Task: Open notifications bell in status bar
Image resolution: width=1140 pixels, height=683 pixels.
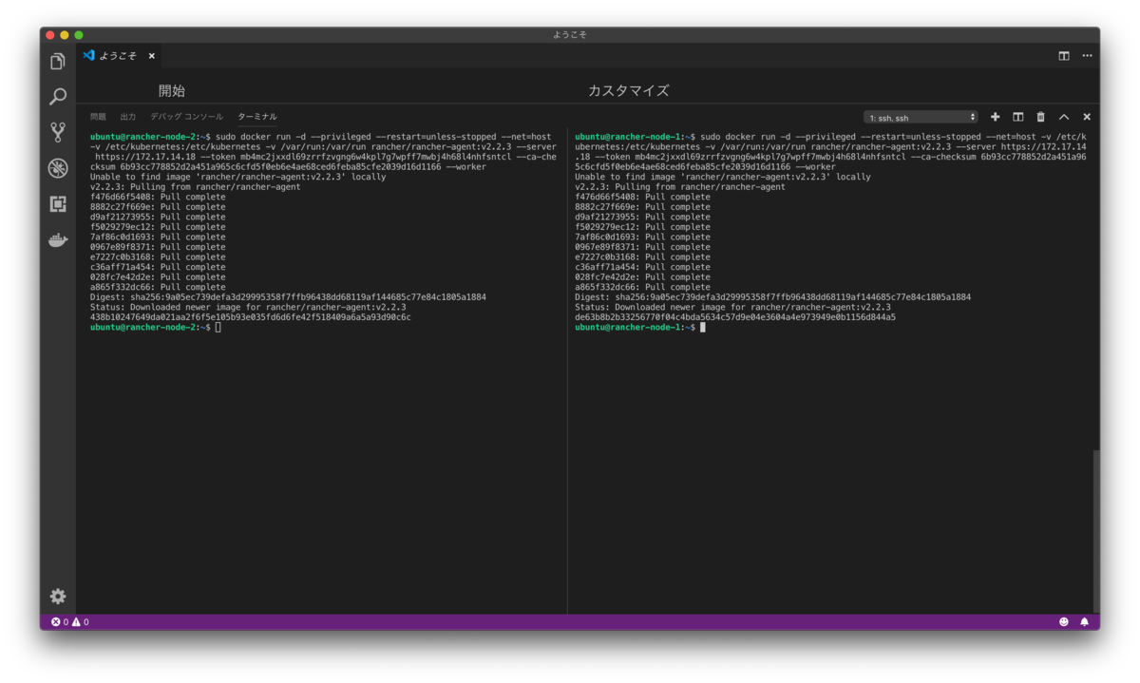Action: [1084, 622]
